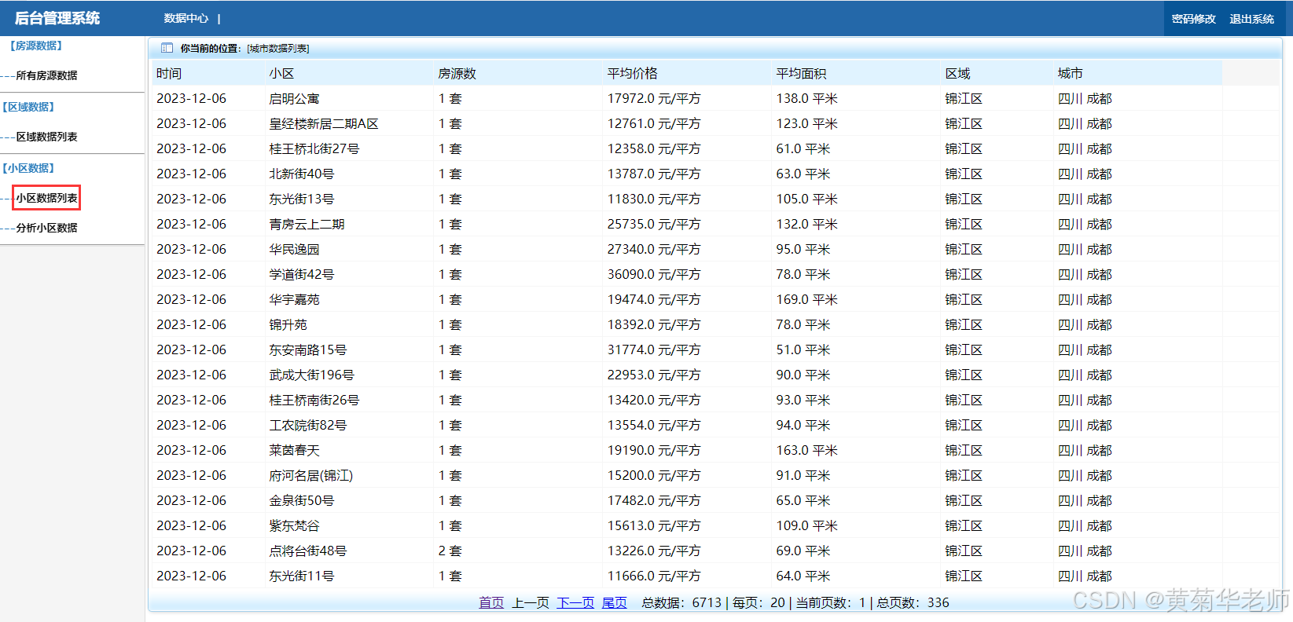Click the 小区 column header

pos(281,73)
